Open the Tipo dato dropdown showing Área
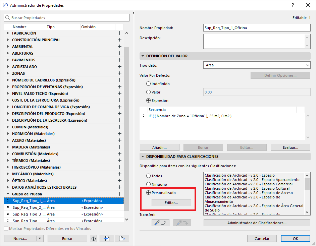 257,65
